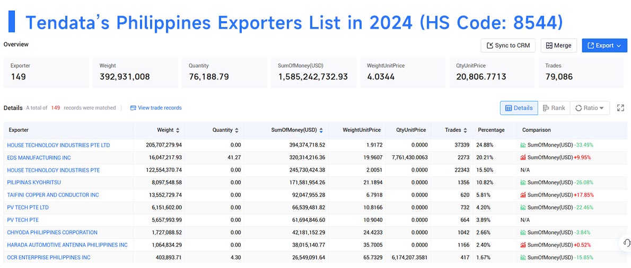Click comparison chart icon for OCR ENTERPRISE row
Viewport: 631px width, 268px height.
523,257
